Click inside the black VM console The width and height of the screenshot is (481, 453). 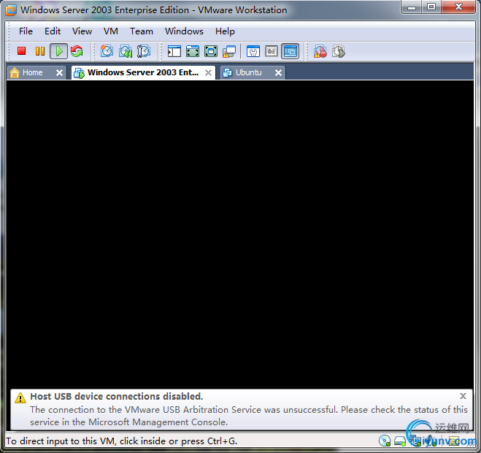(240, 234)
